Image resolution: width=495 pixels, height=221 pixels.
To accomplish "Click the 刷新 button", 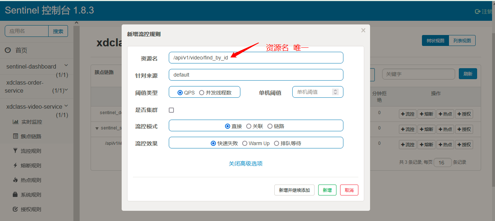I will point(468,74).
